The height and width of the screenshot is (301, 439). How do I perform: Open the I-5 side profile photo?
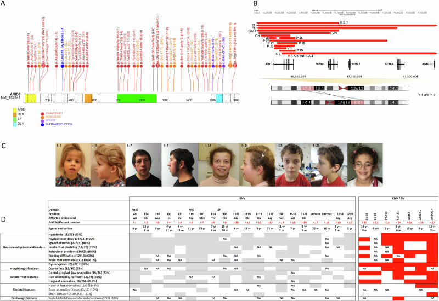[108, 165]
